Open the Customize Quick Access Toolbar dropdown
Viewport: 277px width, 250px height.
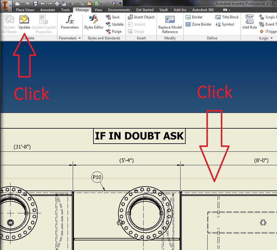(x=120, y=3)
